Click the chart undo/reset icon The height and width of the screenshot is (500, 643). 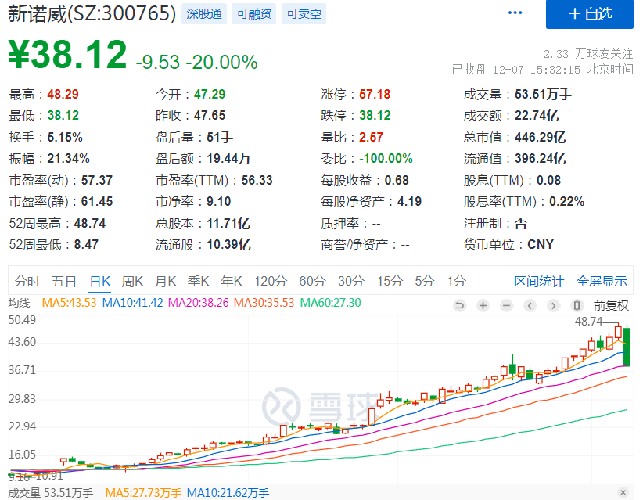tap(460, 306)
